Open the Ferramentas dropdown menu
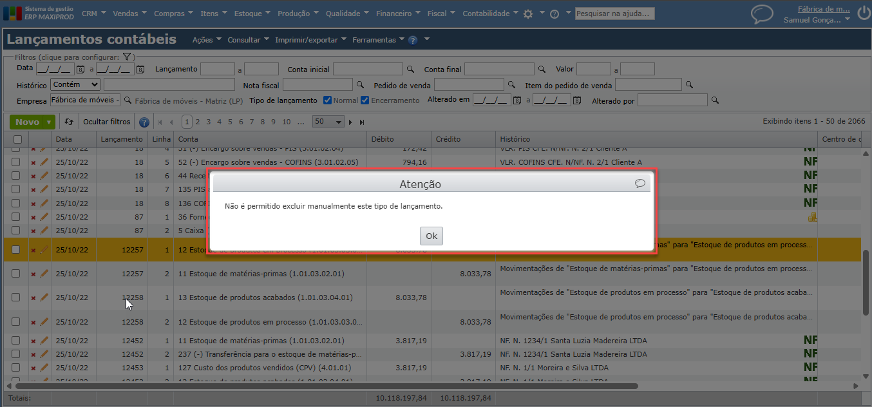872x407 pixels. point(378,40)
